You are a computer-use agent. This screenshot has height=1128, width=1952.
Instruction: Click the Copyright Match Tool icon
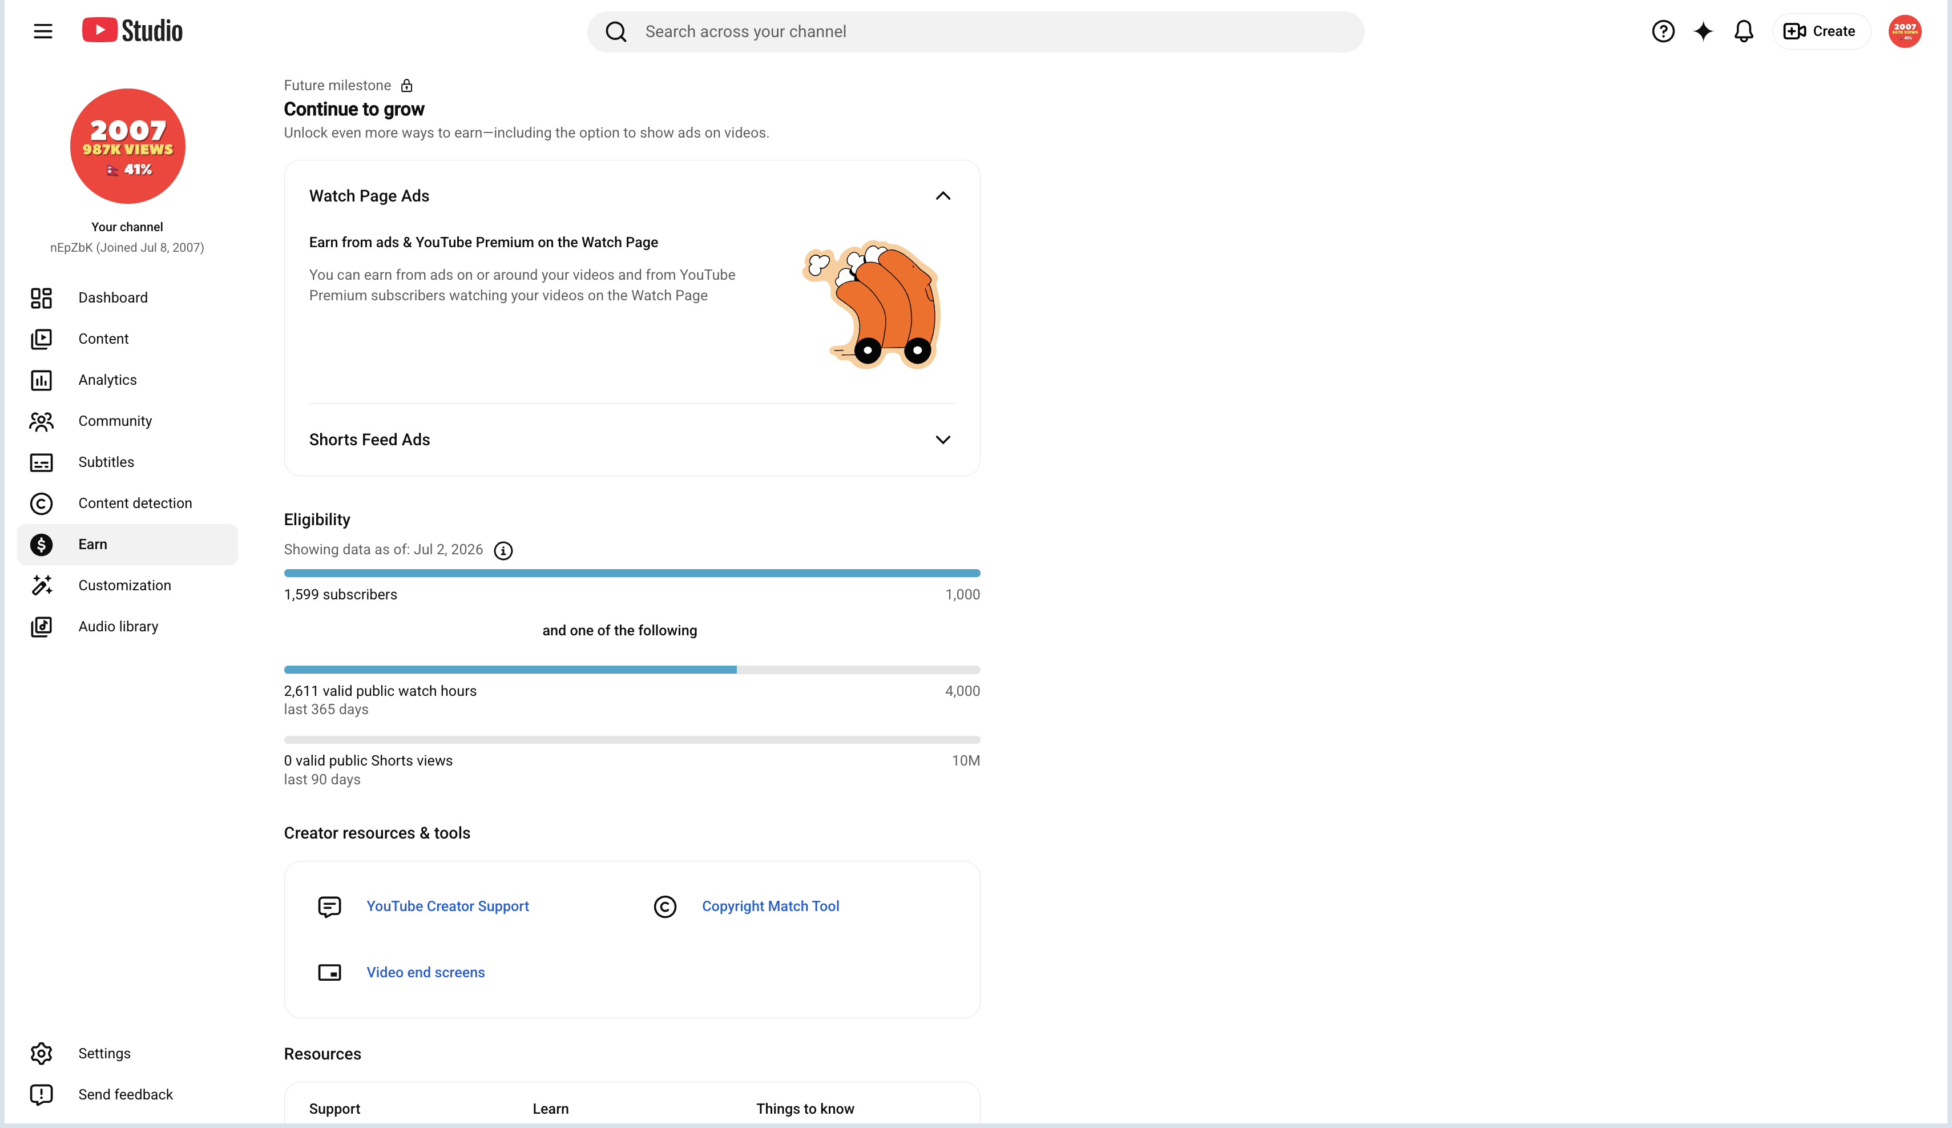[x=664, y=907]
